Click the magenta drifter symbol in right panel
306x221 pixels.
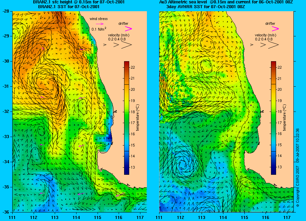275,29
